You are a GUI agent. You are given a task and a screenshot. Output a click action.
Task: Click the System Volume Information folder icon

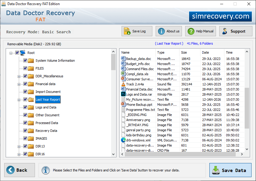pos(31,61)
